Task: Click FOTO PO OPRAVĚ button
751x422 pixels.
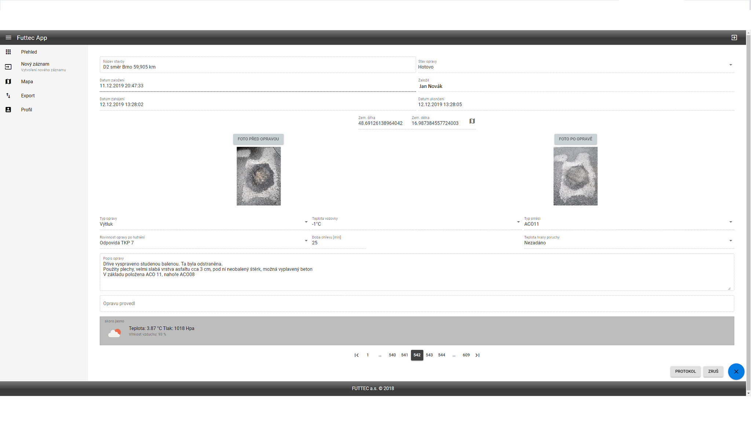Action: [575, 139]
